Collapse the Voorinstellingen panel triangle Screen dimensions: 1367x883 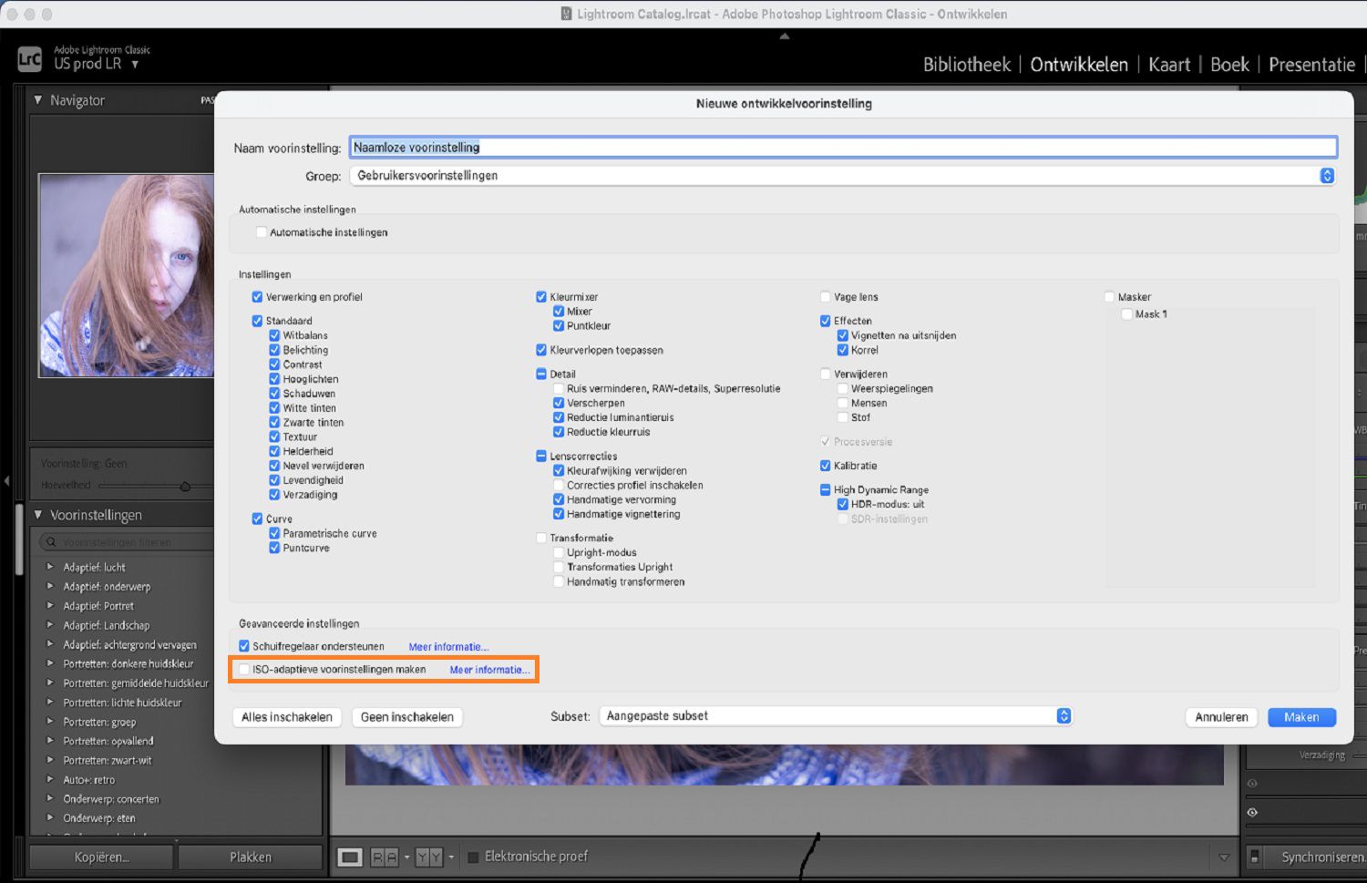(38, 515)
